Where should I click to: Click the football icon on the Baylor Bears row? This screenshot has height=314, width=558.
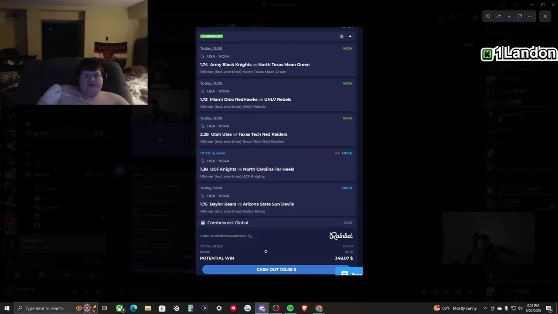202,196
